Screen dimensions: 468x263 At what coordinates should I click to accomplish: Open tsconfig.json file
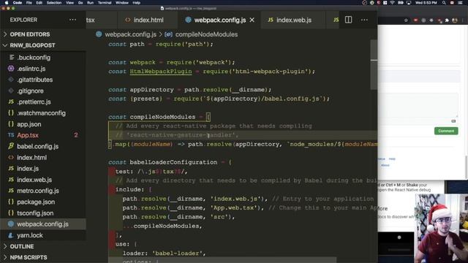(35, 213)
